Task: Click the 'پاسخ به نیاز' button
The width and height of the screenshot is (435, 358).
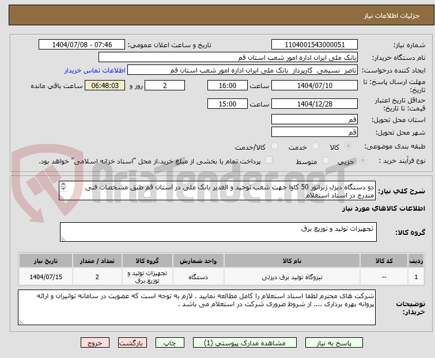Action: coord(334,343)
